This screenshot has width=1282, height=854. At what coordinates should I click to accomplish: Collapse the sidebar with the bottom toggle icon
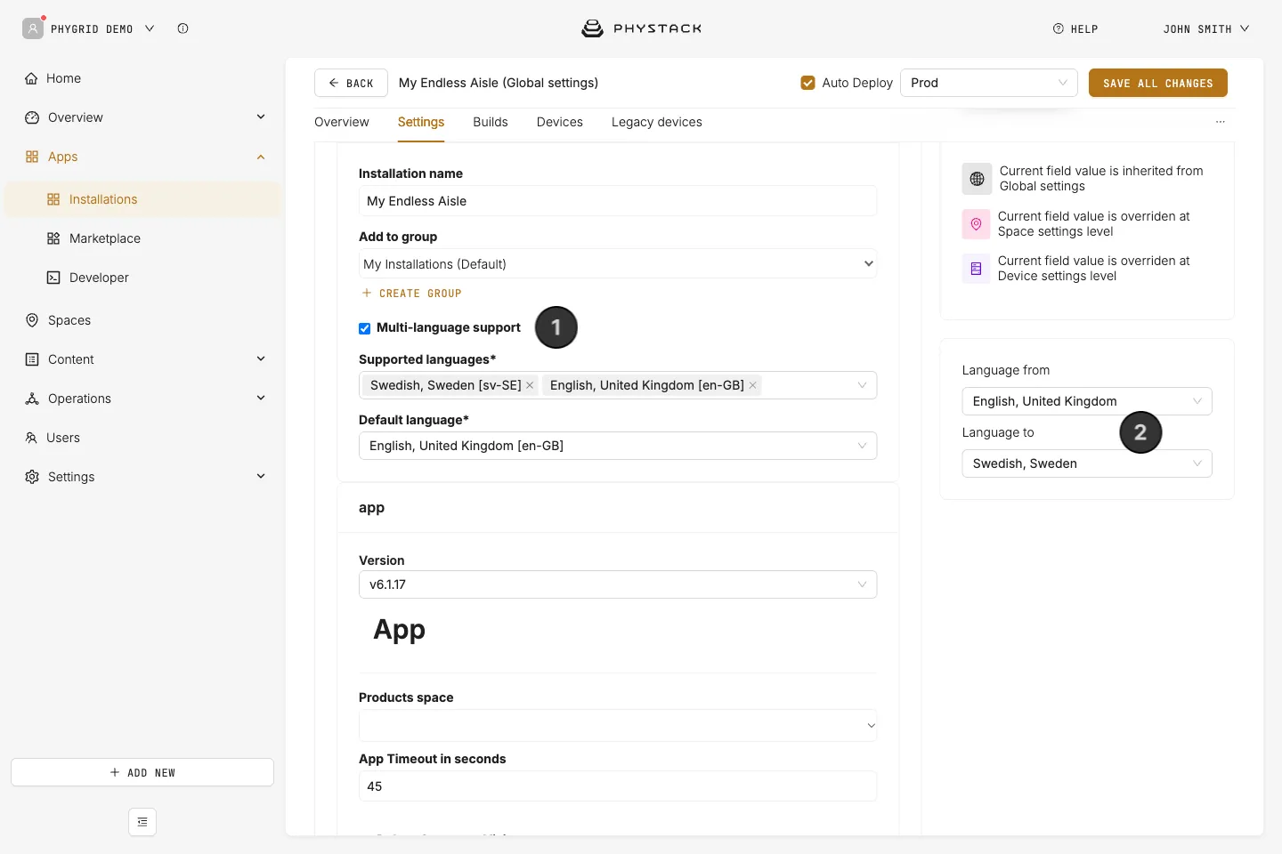click(x=142, y=822)
